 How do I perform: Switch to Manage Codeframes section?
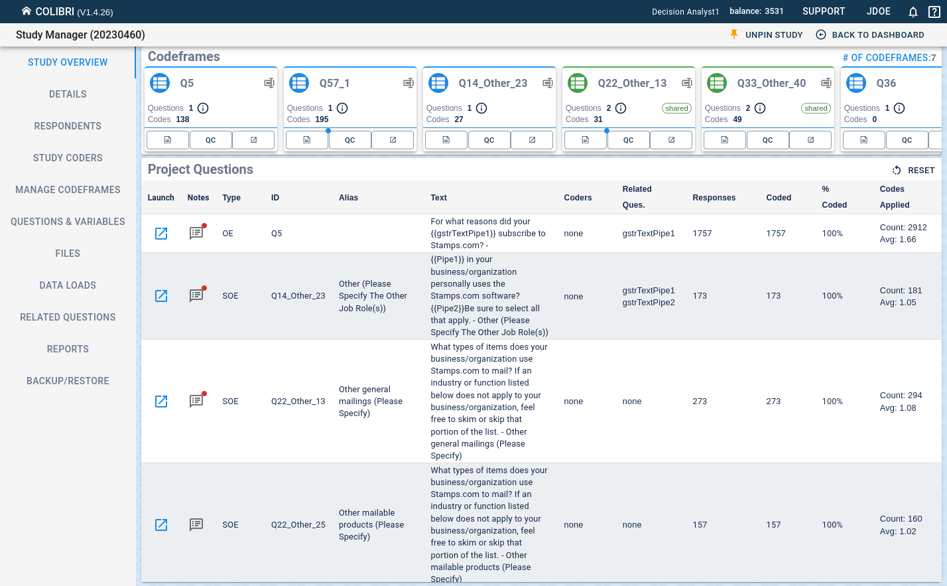click(x=68, y=190)
